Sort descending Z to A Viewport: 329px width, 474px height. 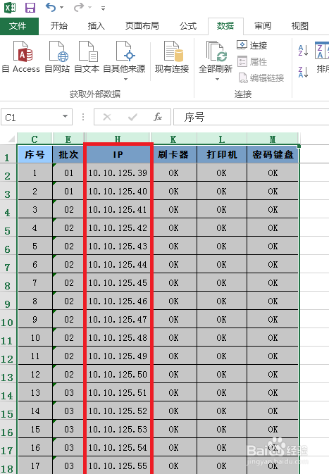(303, 72)
